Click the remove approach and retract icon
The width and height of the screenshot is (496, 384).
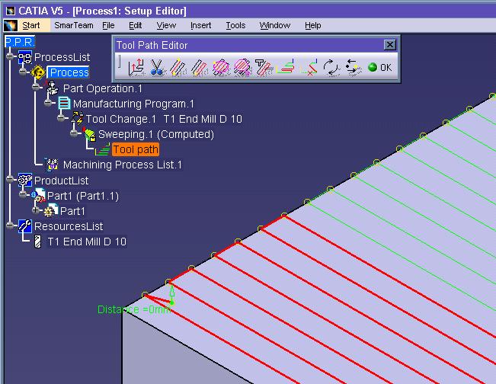[x=309, y=67]
